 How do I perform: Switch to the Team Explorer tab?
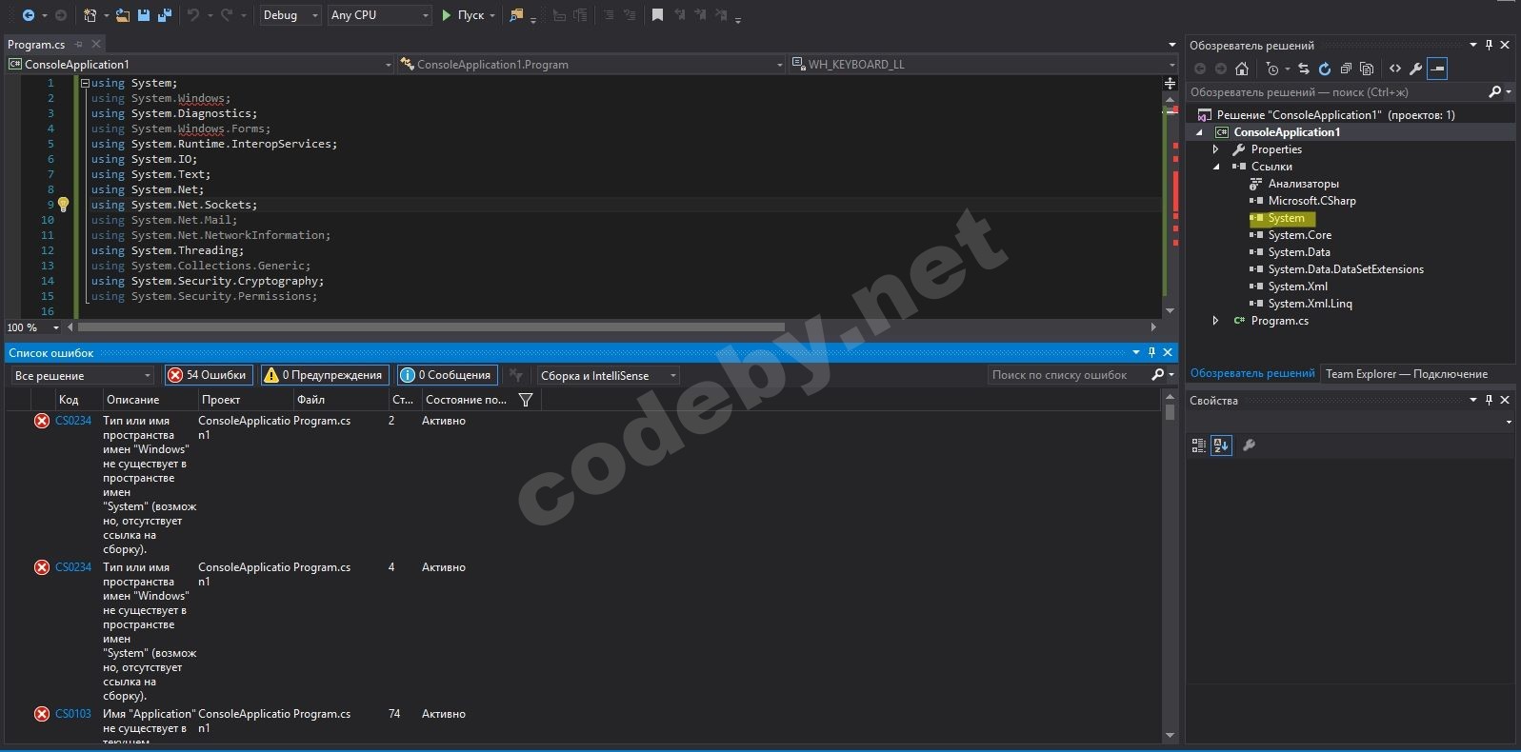point(1406,374)
